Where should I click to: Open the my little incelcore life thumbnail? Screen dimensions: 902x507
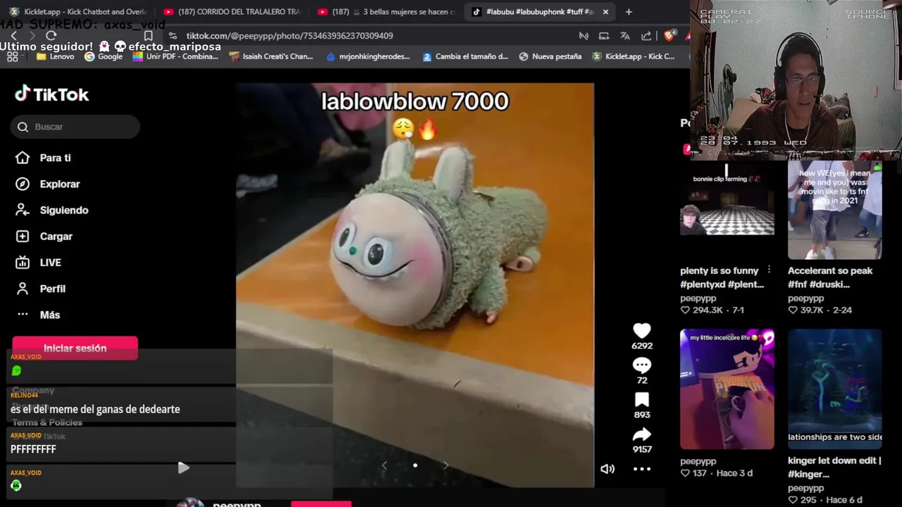(727, 389)
